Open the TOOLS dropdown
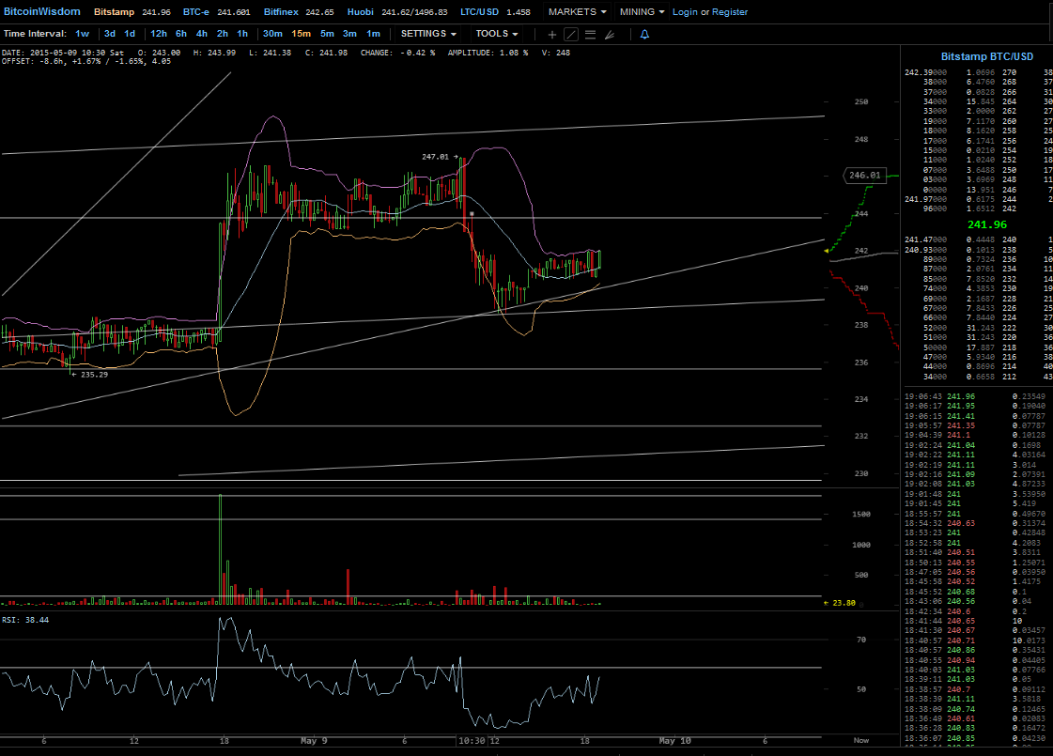Screen dimensions: 1053x756 (x=497, y=34)
